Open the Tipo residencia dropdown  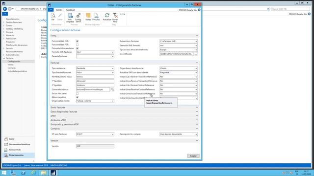pos(112,68)
